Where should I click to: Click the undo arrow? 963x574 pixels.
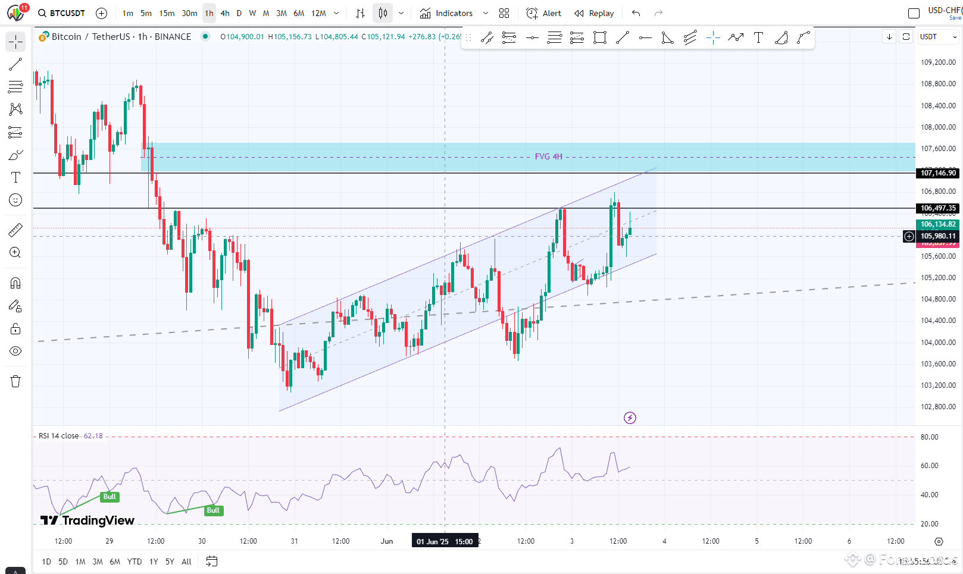pyautogui.click(x=636, y=13)
